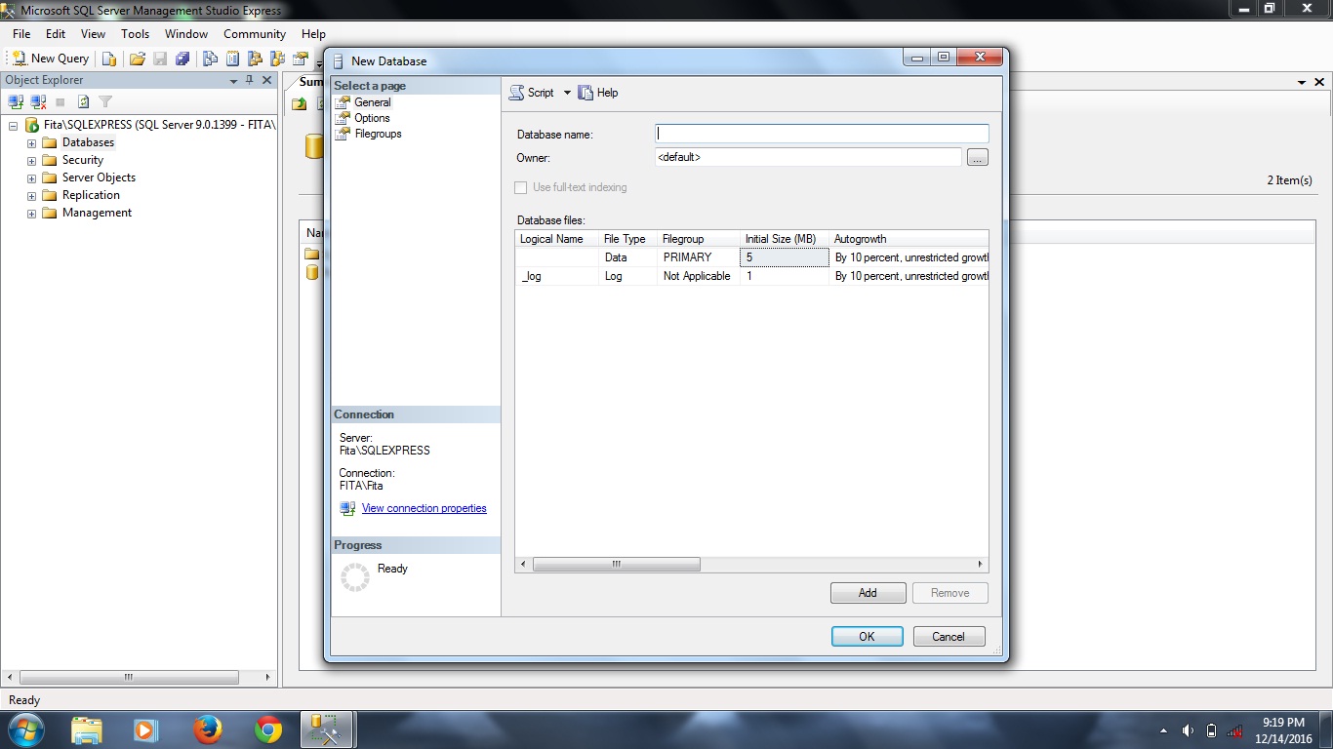The image size is (1333, 749).
Task: Click the Script icon in New Database dialog
Action: pos(515,93)
